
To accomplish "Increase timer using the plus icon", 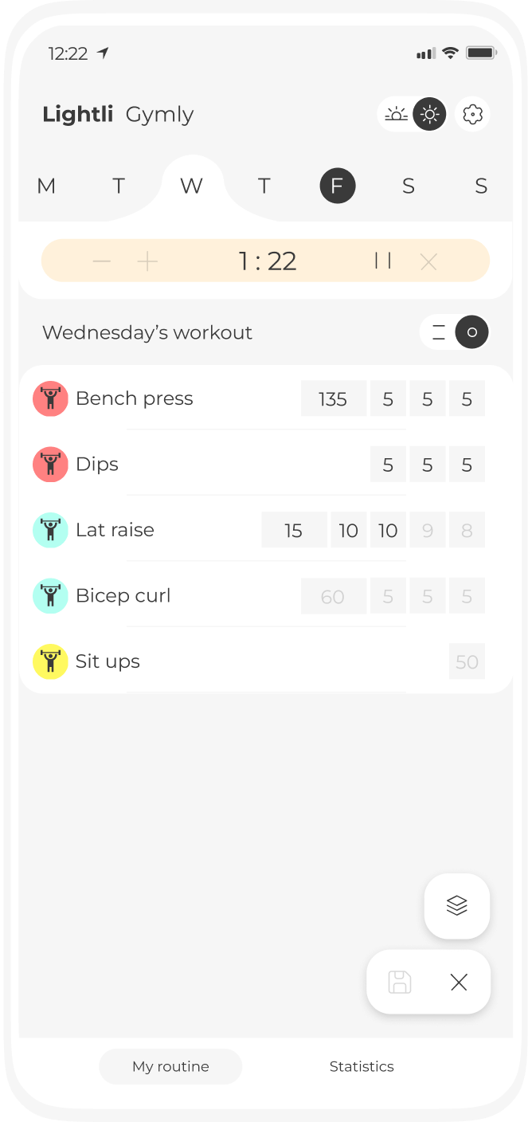I will pos(147,261).
